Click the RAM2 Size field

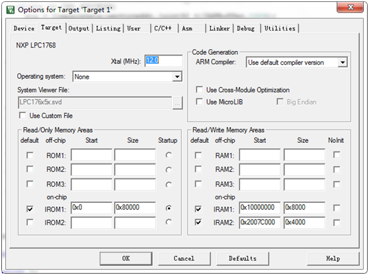click(304, 170)
